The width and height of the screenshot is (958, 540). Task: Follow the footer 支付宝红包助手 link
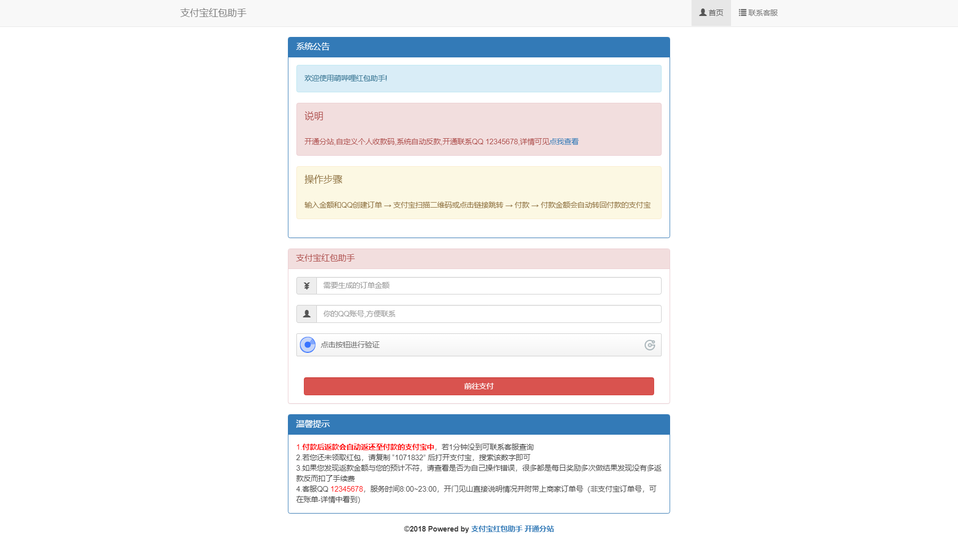tap(496, 529)
